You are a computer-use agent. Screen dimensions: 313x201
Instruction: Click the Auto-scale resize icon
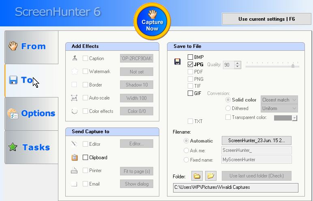pos(74,98)
